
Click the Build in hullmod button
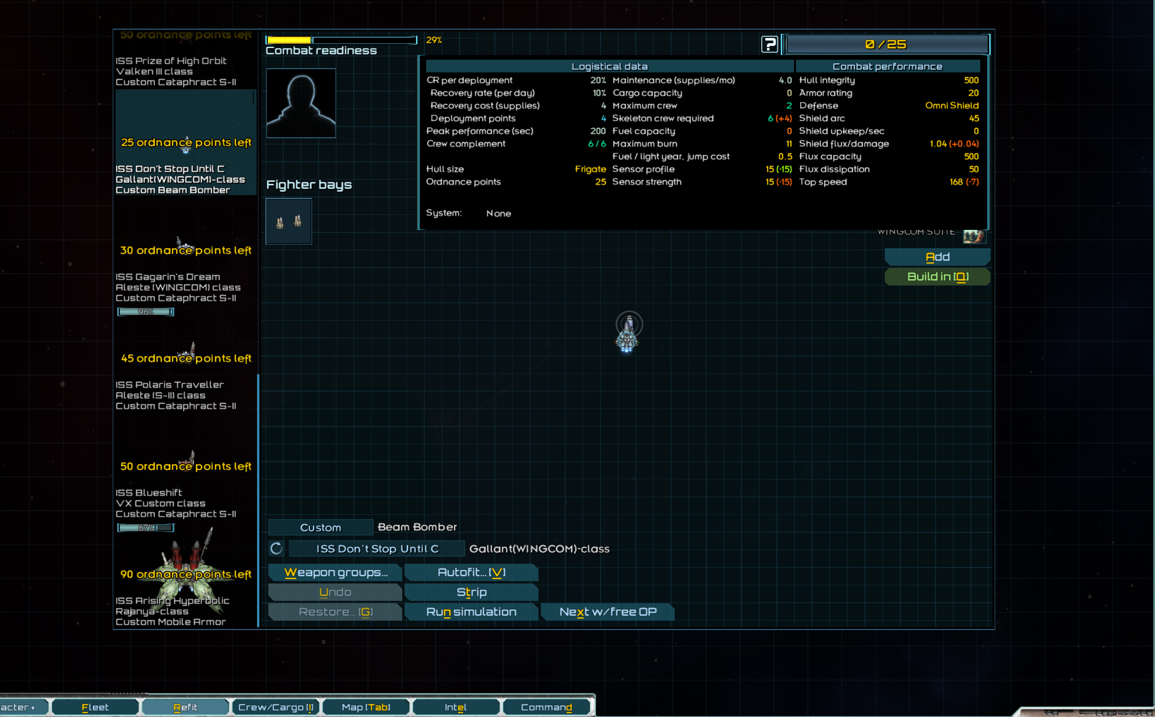tap(937, 276)
